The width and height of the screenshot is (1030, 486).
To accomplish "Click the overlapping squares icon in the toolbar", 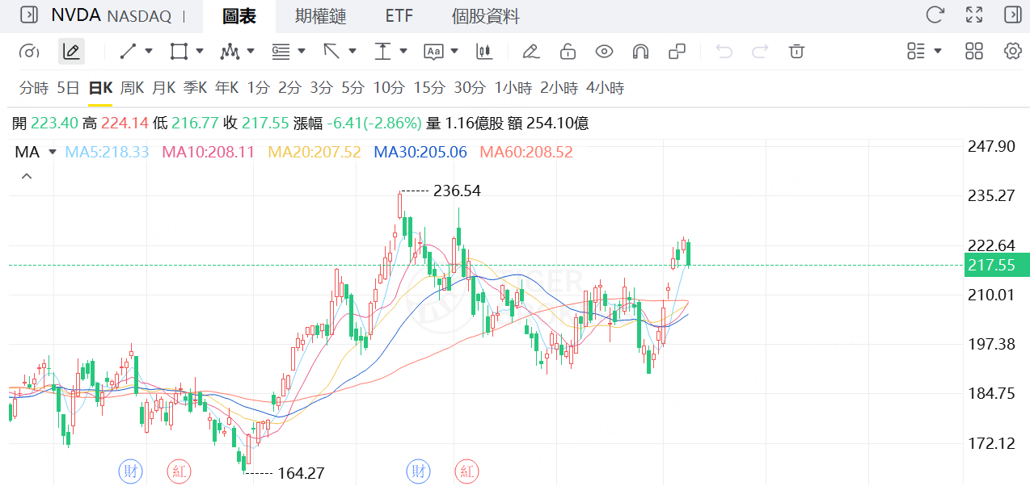I will click(x=677, y=52).
